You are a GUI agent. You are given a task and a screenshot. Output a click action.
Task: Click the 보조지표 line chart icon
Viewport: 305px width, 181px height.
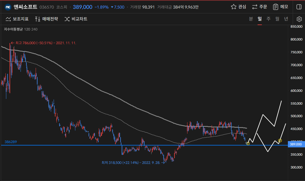[8, 19]
